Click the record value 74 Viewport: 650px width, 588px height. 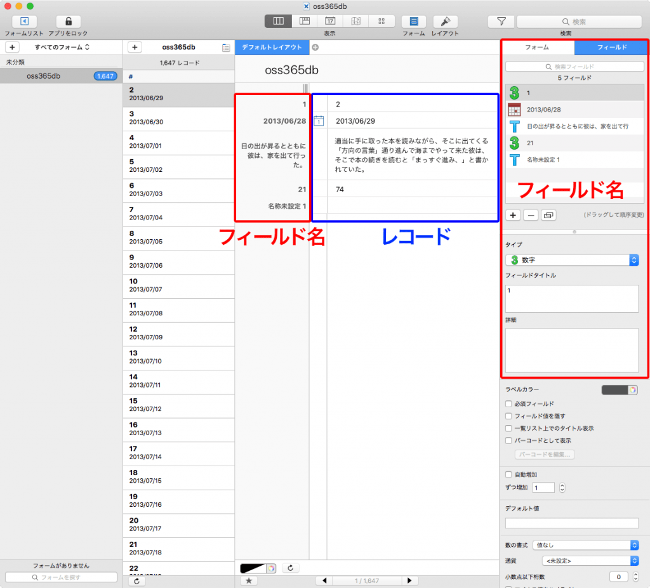(340, 190)
